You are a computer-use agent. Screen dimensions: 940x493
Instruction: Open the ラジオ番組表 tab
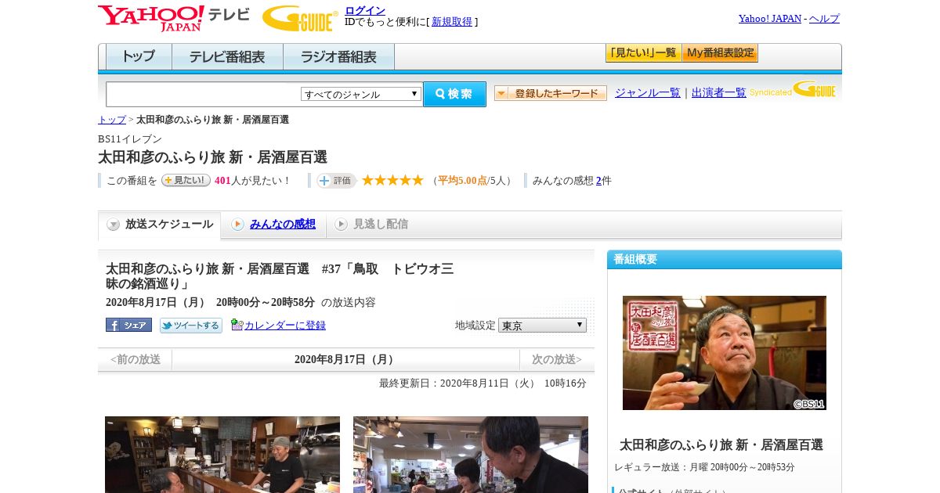pos(338,57)
